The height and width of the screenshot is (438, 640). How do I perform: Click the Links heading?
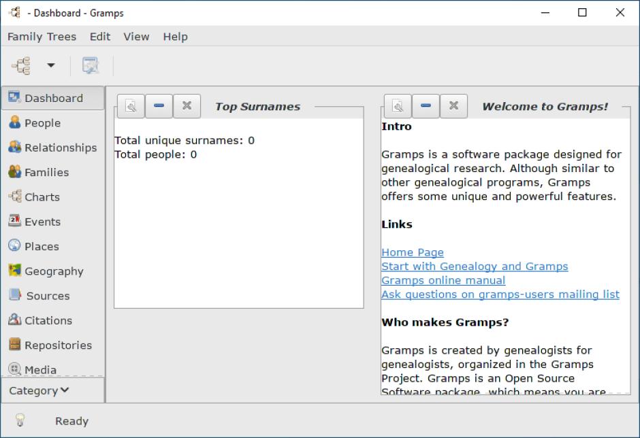[397, 224]
